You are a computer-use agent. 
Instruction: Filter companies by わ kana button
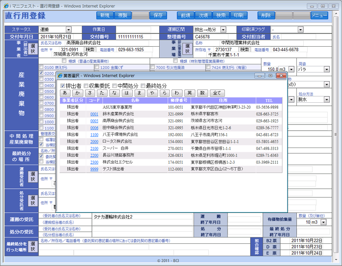pos(177,93)
